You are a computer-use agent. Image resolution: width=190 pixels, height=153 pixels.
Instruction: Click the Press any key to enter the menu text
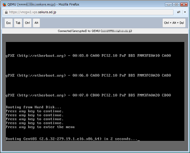pyautogui.click(x=40, y=127)
